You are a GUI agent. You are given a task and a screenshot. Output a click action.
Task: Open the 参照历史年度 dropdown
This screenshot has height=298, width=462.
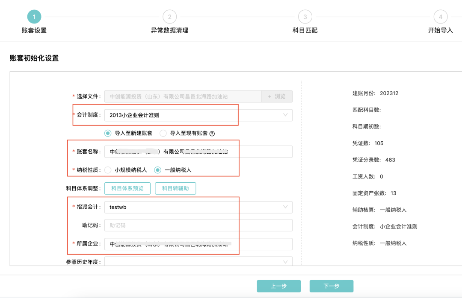click(198, 262)
